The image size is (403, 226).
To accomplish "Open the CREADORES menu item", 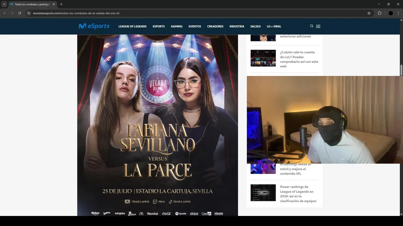I will click(x=215, y=26).
